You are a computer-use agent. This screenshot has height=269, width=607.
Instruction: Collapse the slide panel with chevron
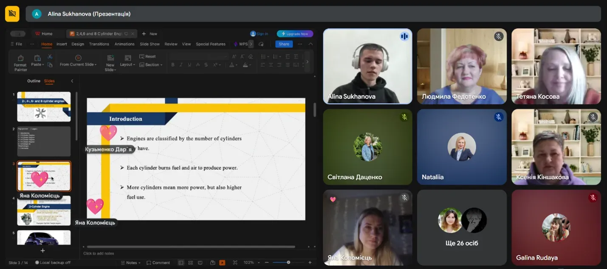click(x=72, y=81)
